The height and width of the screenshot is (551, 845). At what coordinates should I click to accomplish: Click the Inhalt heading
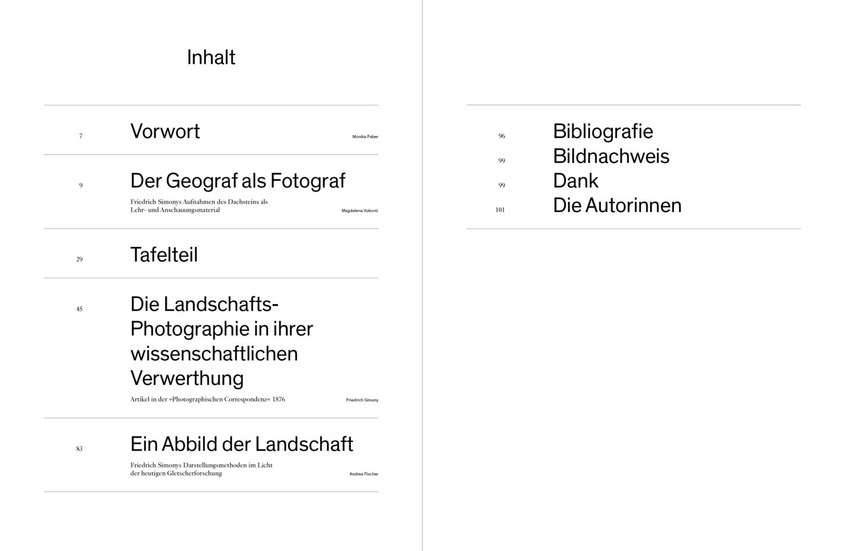tap(211, 57)
